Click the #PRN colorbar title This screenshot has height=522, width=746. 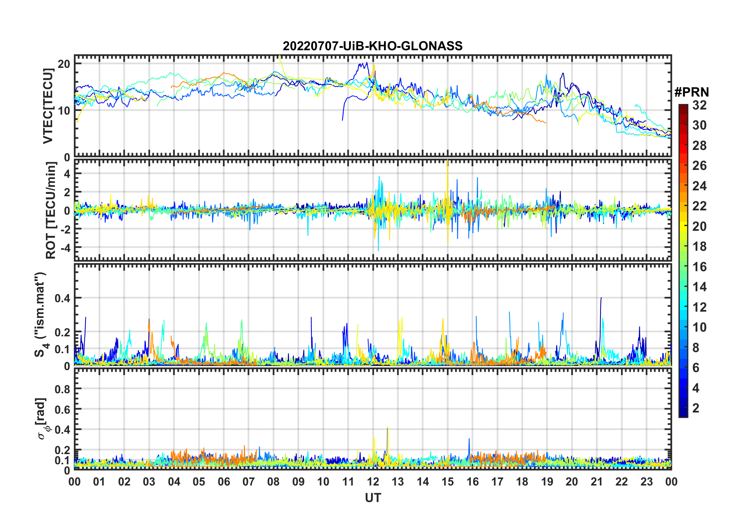pos(691,92)
